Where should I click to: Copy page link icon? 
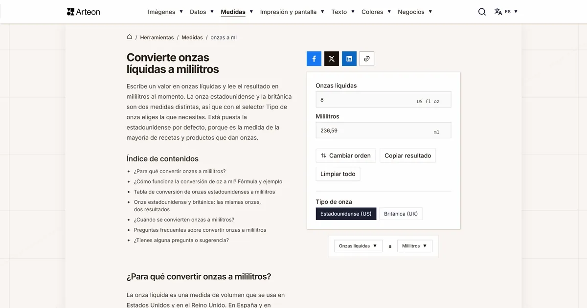point(367,59)
